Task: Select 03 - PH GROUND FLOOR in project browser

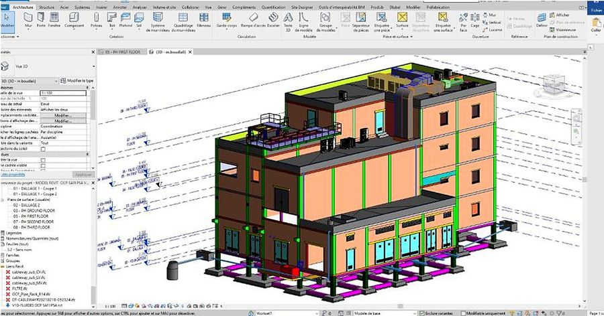Action: click(34, 211)
